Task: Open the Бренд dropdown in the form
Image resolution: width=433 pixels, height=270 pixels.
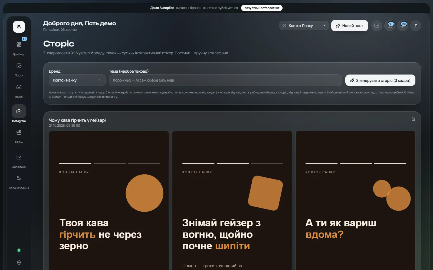Action: (77, 80)
